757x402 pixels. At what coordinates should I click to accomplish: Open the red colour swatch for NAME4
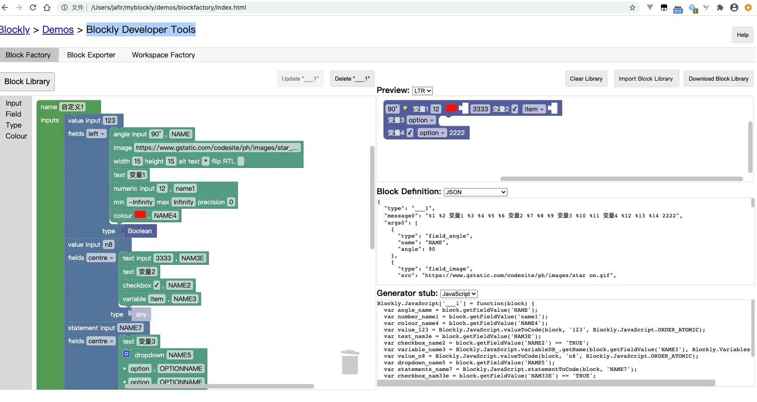pyautogui.click(x=140, y=215)
